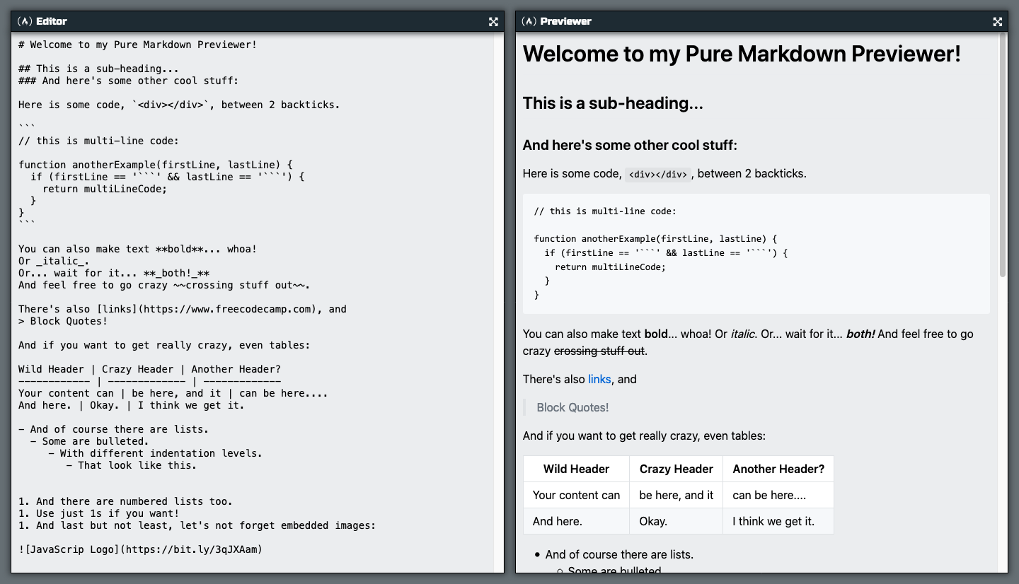
Task: Click the struck-through 'crossing stuff out' text
Action: pos(599,351)
